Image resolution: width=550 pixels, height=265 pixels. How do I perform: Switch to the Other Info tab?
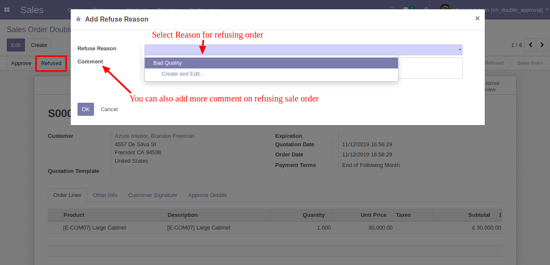tap(105, 195)
